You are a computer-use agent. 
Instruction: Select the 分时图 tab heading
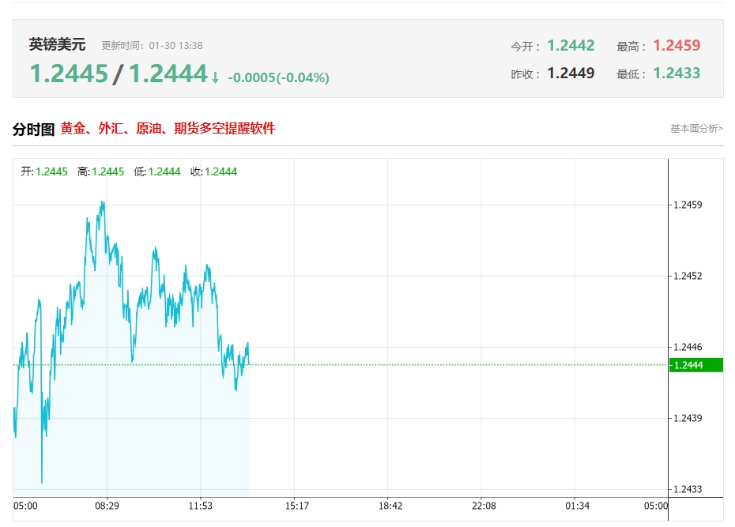pyautogui.click(x=34, y=129)
